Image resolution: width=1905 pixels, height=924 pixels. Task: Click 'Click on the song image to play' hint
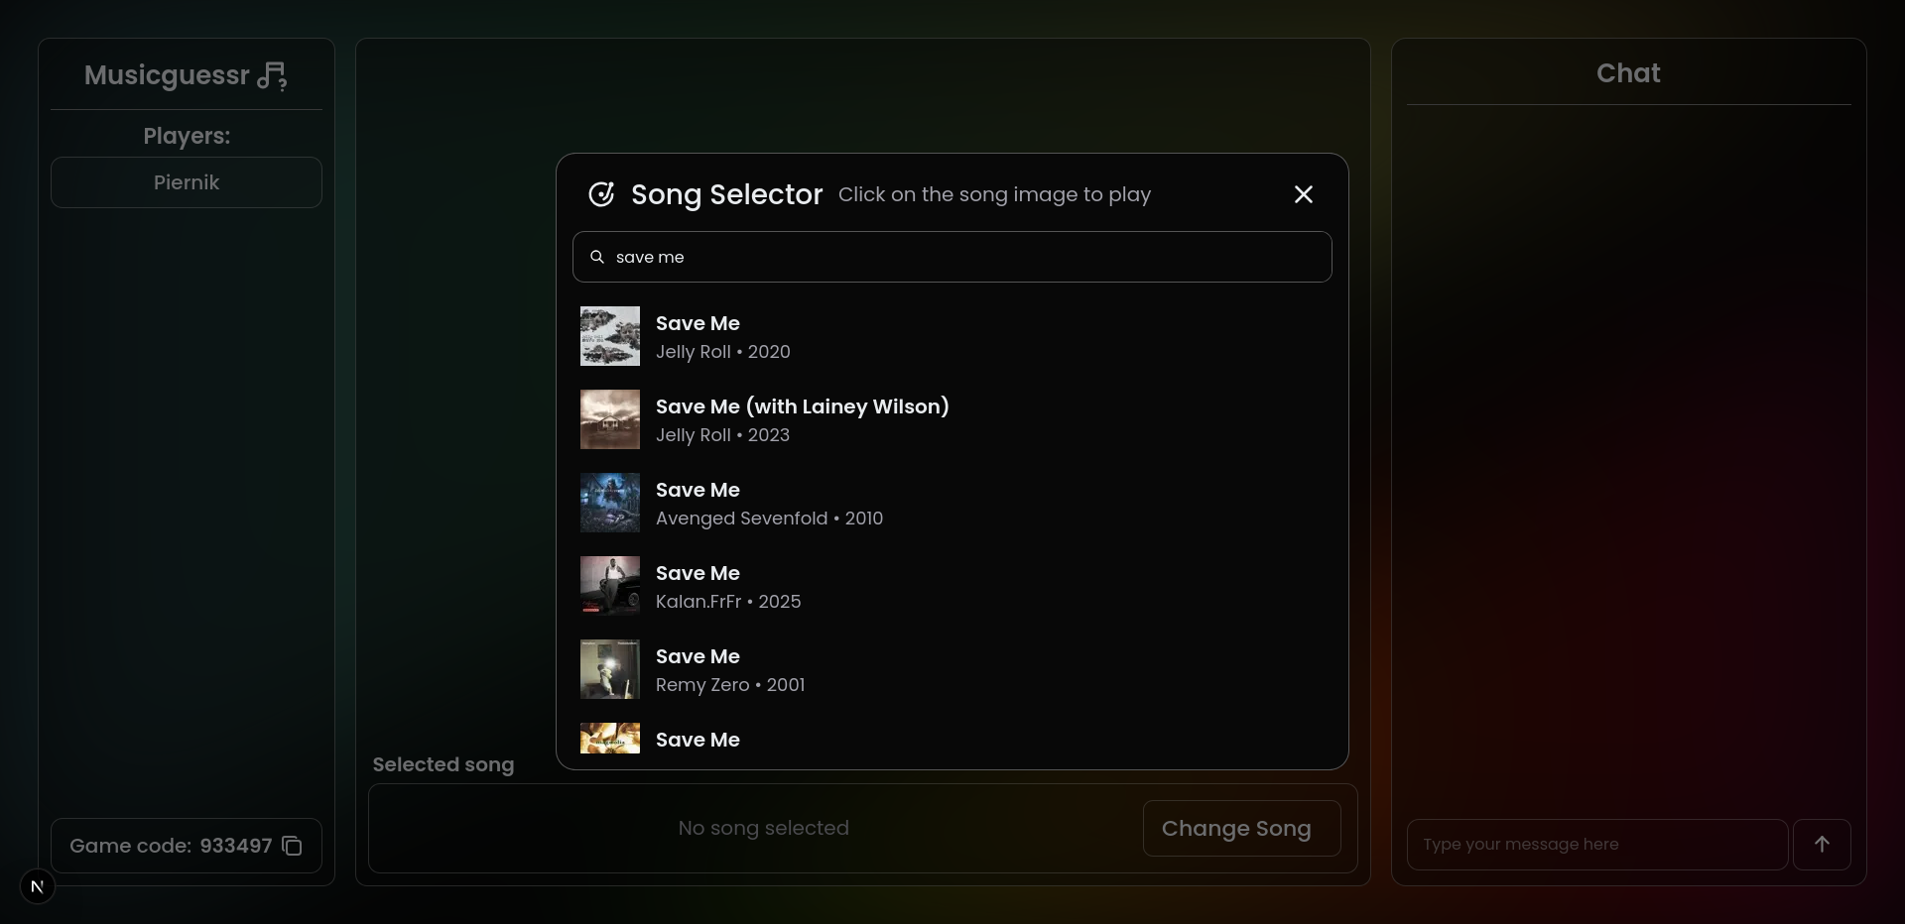994,194
